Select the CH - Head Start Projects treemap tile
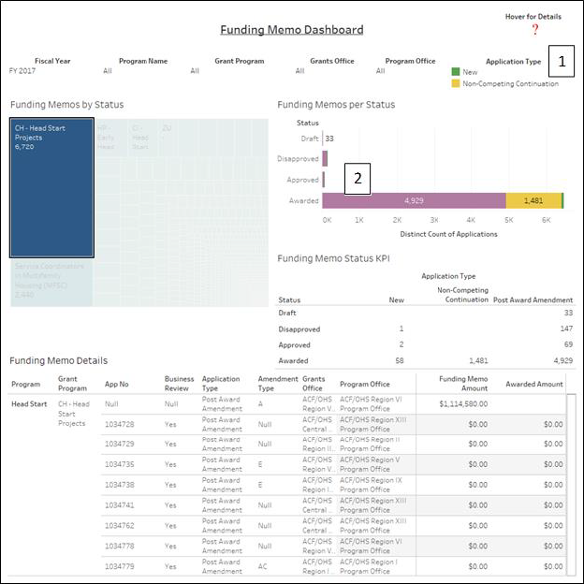 (51, 187)
